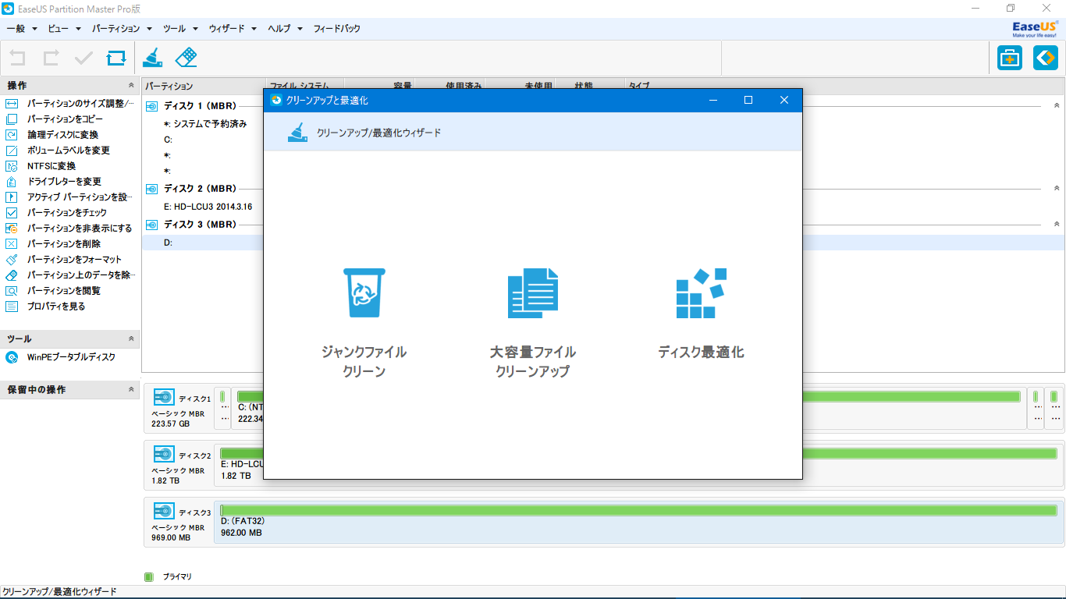Viewport: 1066px width, 599px height.
Task: Open the ビュー menu
Action: pos(64,28)
